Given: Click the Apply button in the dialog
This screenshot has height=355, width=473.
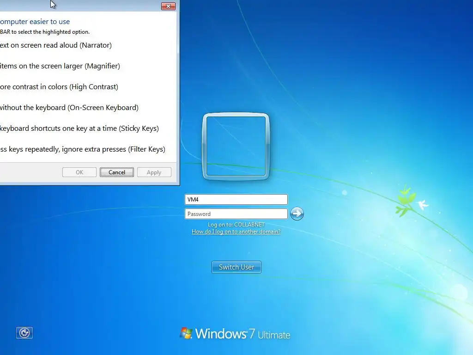Looking at the screenshot, I should 154,172.
